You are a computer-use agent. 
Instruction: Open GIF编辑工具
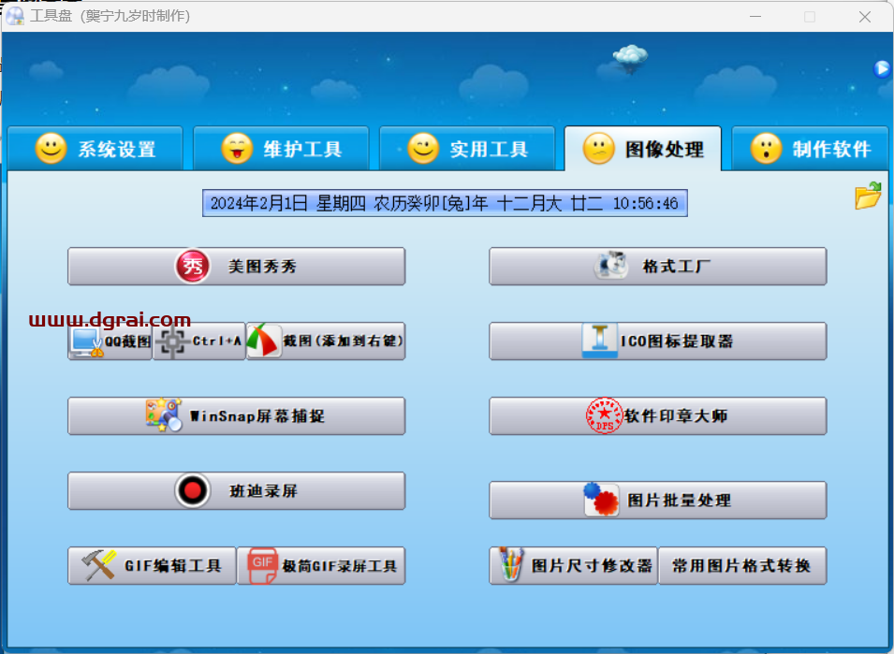tap(152, 566)
